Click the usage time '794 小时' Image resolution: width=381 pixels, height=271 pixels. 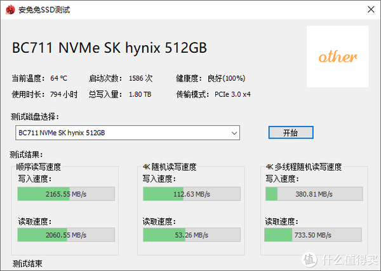(63, 94)
